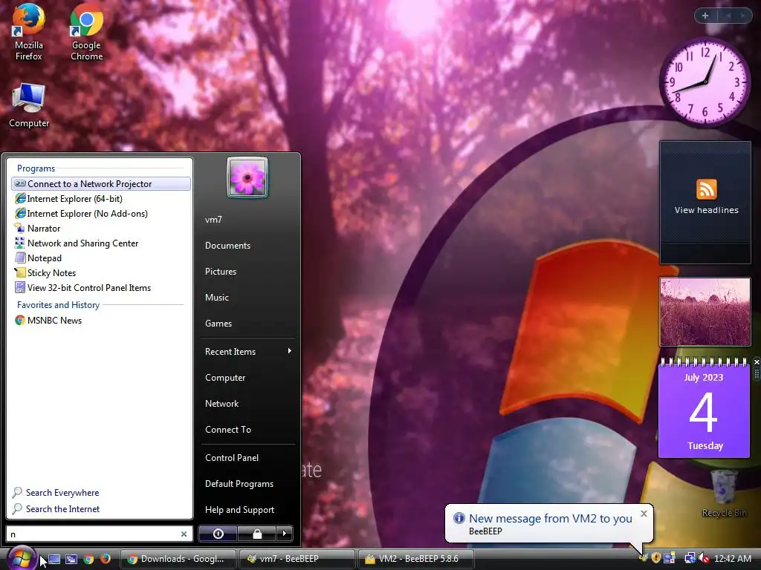Open the network status tray icon

tap(690, 558)
